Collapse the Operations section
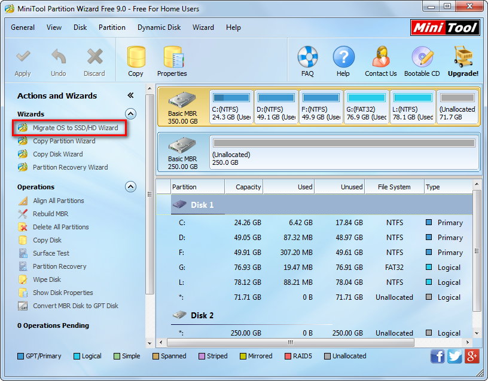Screen dimensions: 488x381 pos(131,187)
